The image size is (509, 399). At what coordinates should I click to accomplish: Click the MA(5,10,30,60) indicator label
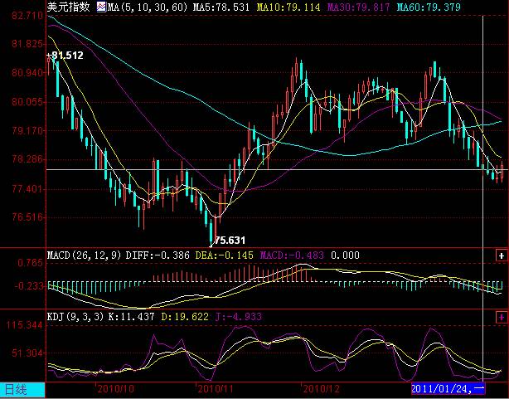tap(148, 7)
